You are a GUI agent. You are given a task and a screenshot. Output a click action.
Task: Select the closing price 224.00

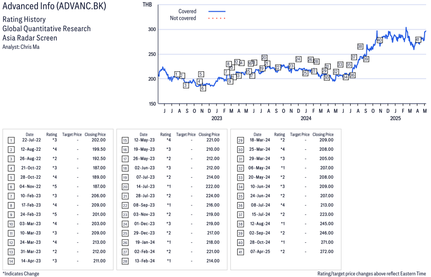point(213,196)
